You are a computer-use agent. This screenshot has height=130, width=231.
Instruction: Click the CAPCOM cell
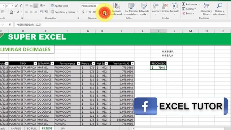(x=45, y=116)
